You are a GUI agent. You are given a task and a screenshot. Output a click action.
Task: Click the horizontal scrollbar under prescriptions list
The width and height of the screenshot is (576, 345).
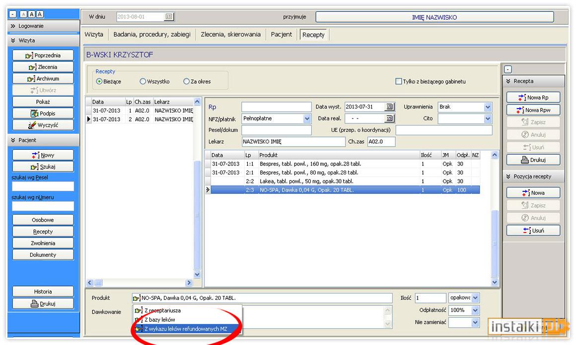(140, 283)
